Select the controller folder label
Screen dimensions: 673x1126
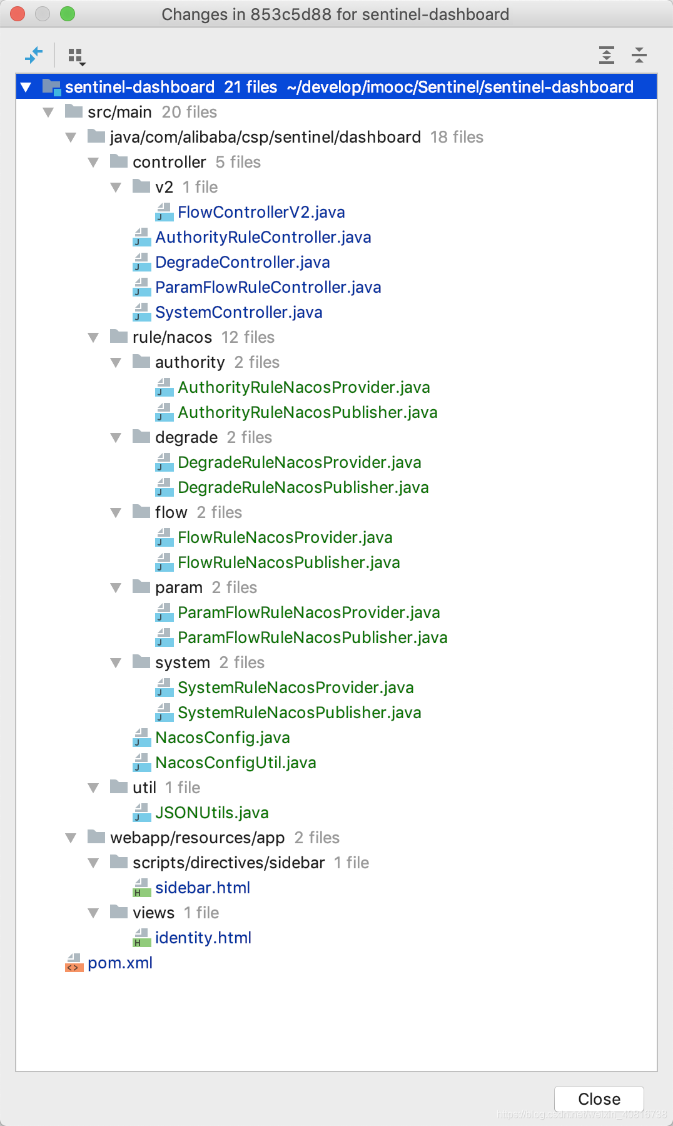point(170,162)
